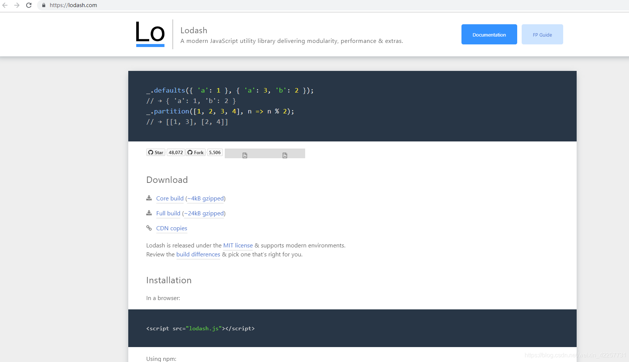
Task: Star the repo via GitHub Star button
Action: pyautogui.click(x=156, y=152)
